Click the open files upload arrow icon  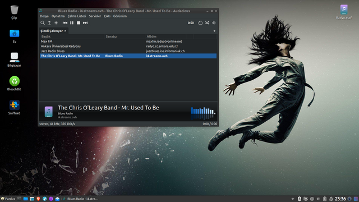pos(49,23)
